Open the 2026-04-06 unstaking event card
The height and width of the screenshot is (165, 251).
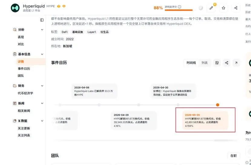tap(94, 91)
